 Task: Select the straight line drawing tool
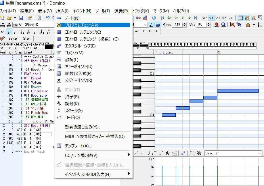click(136, 153)
